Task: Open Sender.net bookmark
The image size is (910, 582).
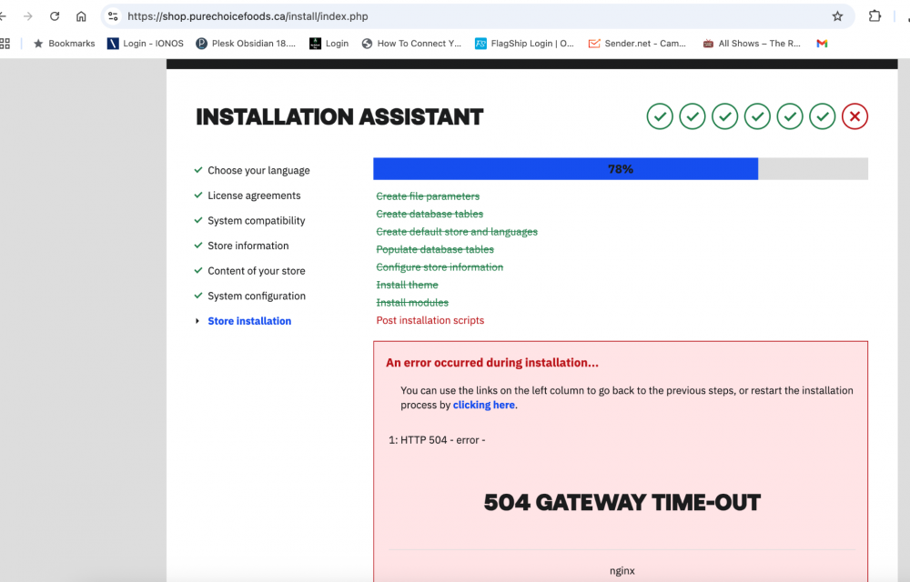Action: click(637, 44)
